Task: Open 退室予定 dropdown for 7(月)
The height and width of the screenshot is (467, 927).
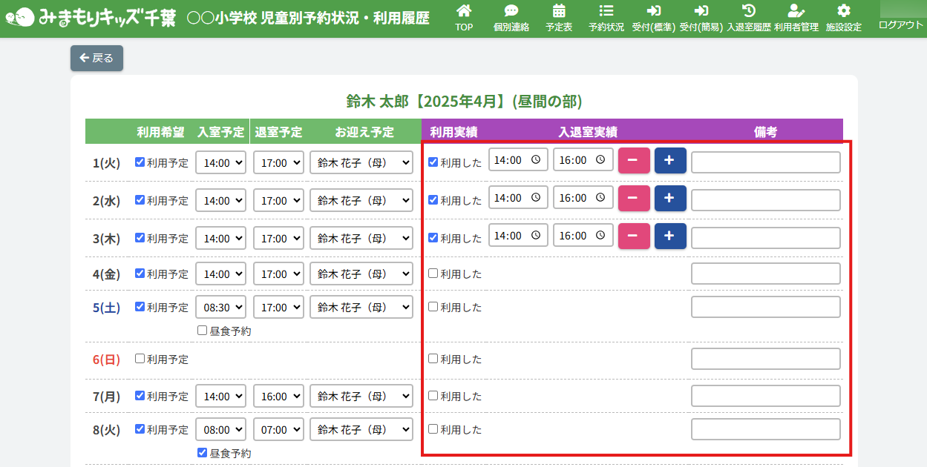Action: tap(278, 397)
